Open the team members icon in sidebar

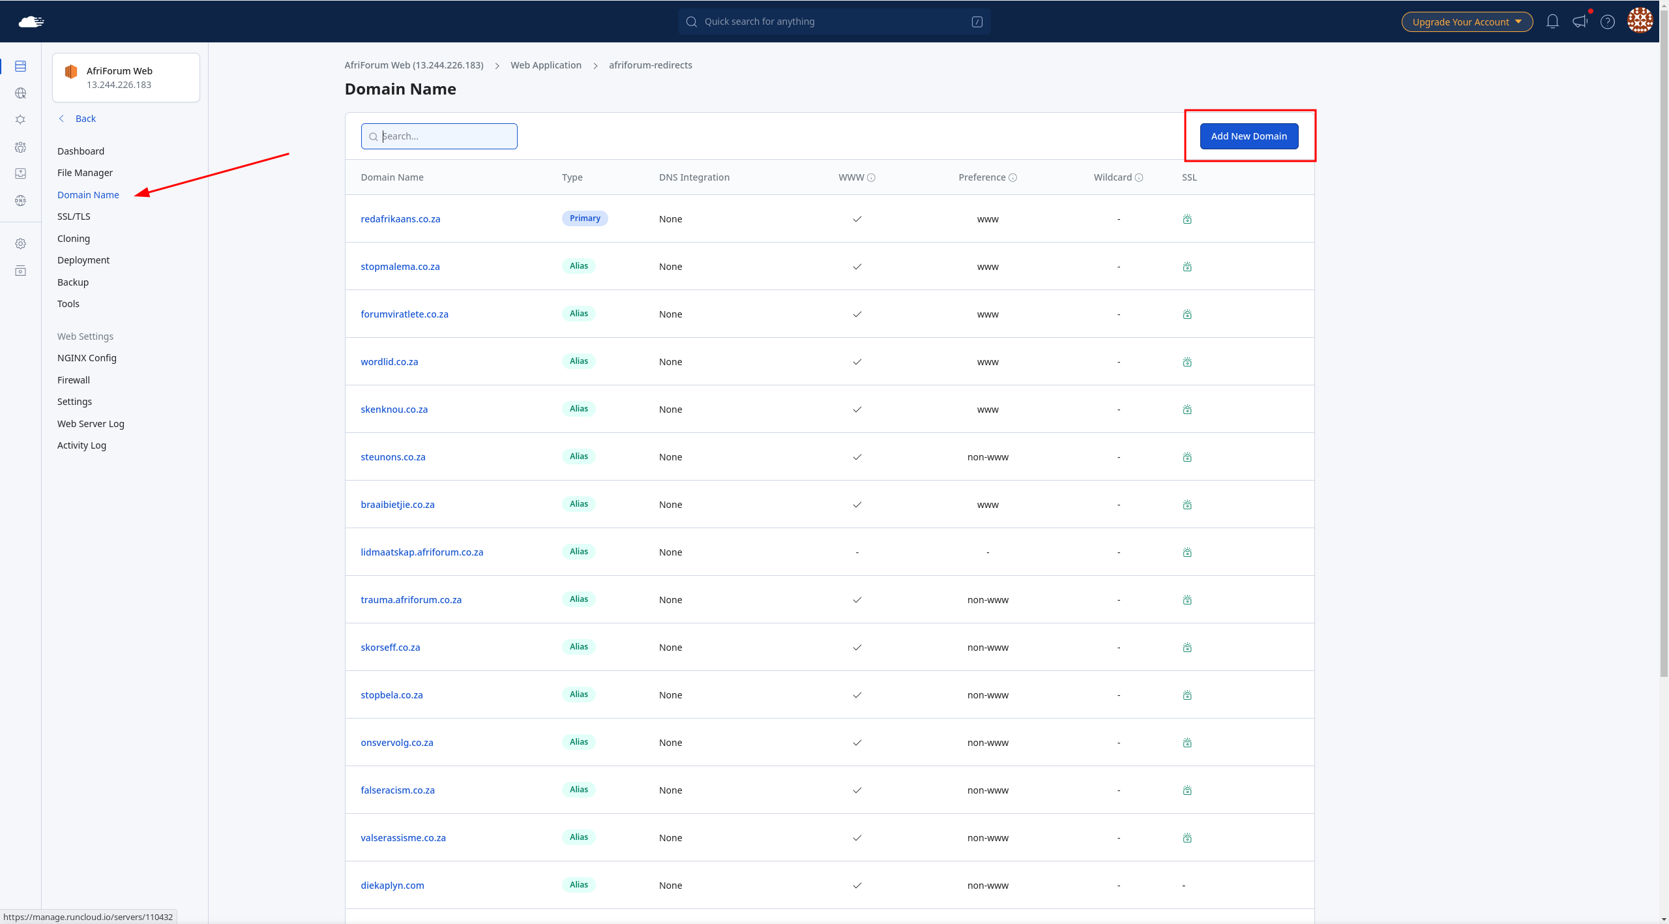(x=21, y=147)
